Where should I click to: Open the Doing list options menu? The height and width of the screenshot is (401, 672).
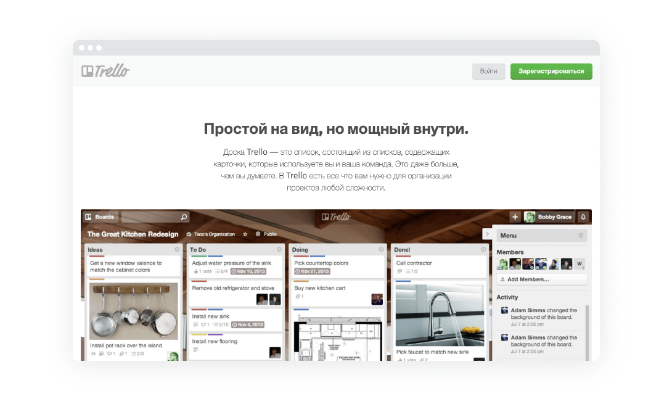click(x=381, y=250)
